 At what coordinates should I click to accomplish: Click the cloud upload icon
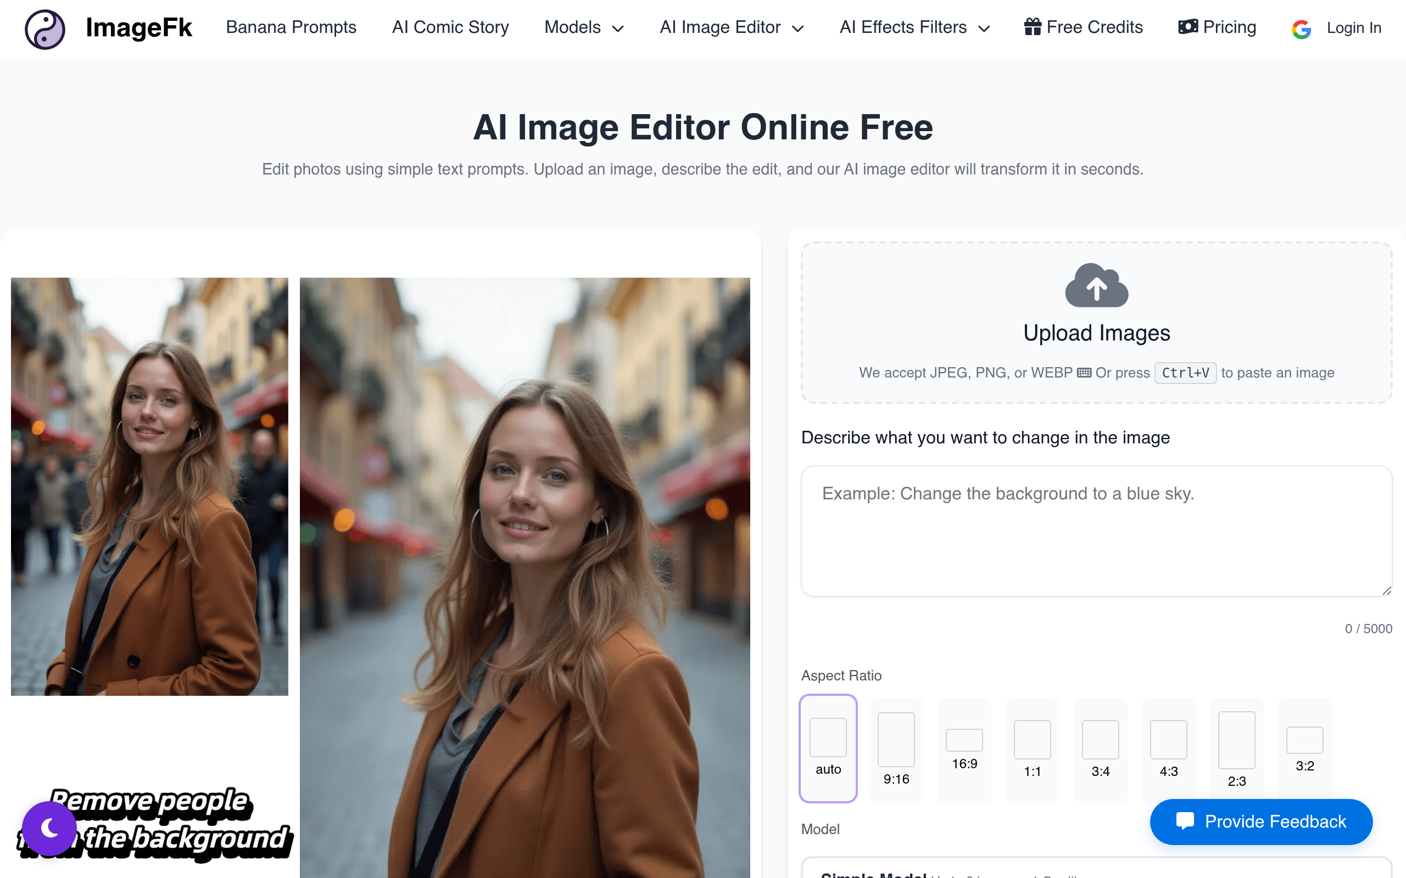(x=1096, y=285)
